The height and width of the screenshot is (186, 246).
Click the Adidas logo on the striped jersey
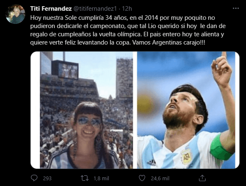(x=152, y=162)
